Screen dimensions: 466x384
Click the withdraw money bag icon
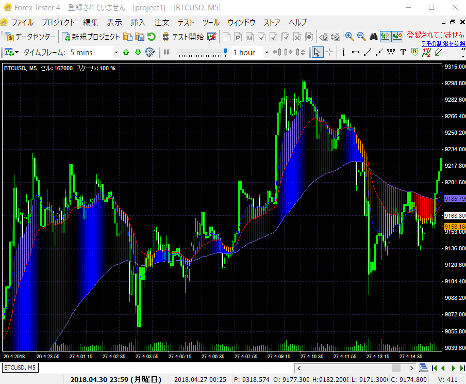click(x=336, y=37)
